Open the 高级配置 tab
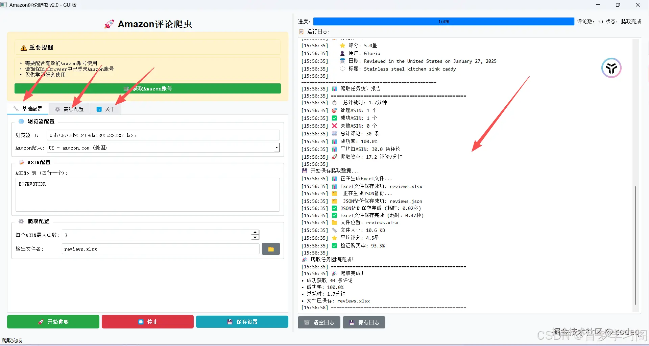The image size is (649, 346). 69,109
